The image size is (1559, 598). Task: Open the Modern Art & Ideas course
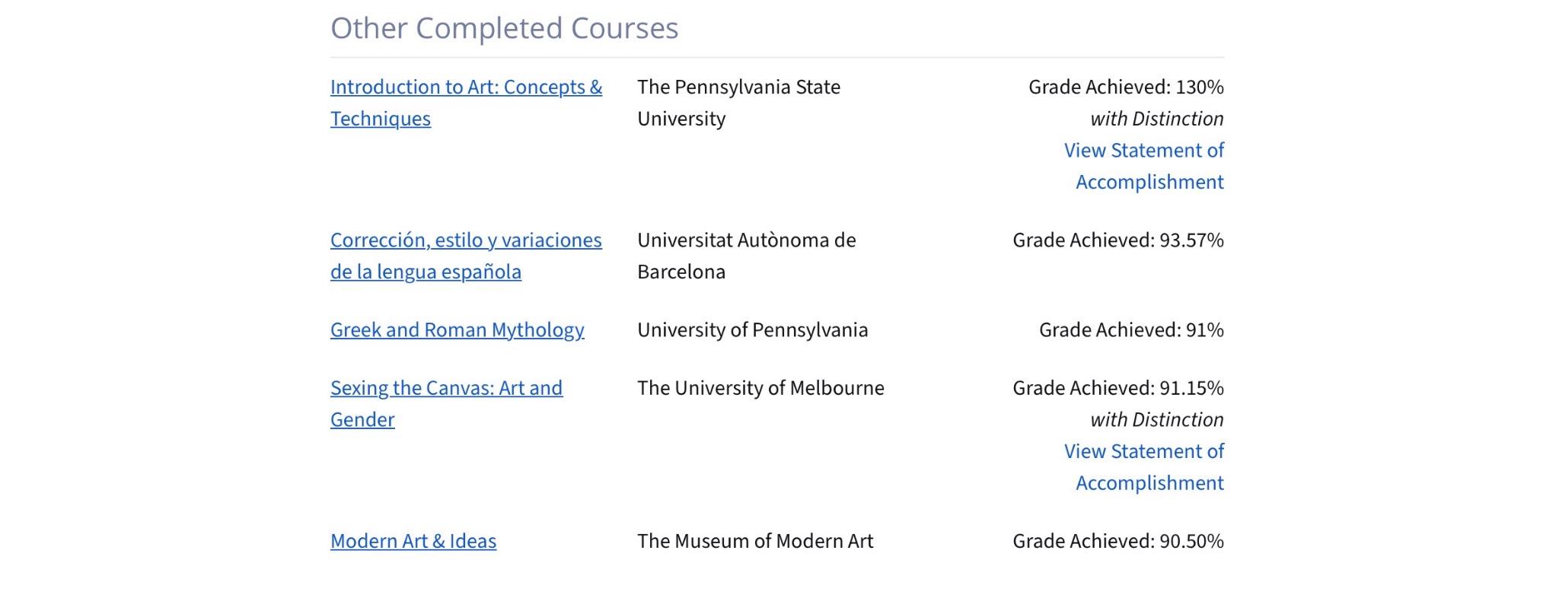[x=413, y=541]
